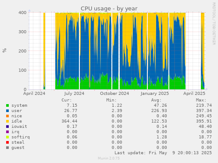
Task: Click idle average value 122.53
Action: pos(159,121)
